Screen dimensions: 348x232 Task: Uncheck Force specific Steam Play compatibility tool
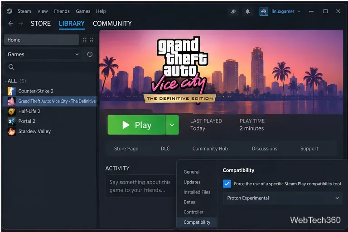click(227, 184)
